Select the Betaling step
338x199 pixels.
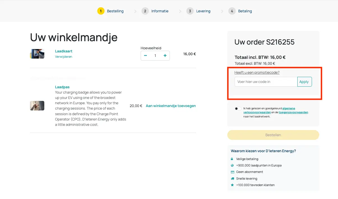(245, 11)
